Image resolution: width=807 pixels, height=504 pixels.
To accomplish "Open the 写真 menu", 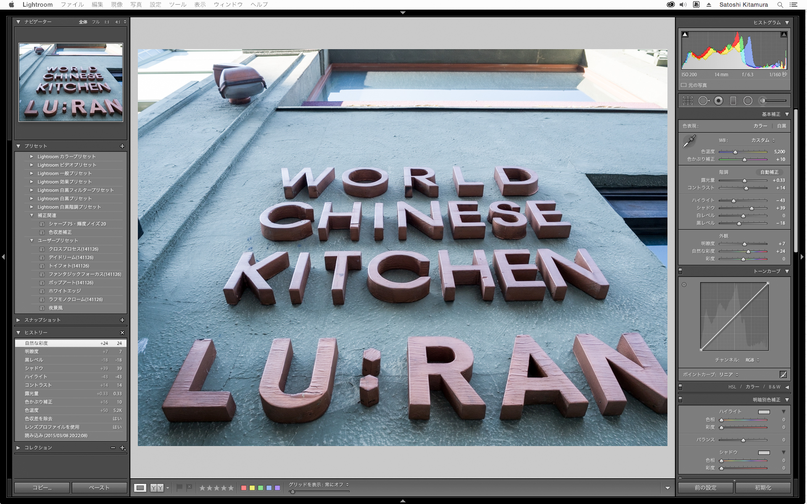I will click(136, 5).
